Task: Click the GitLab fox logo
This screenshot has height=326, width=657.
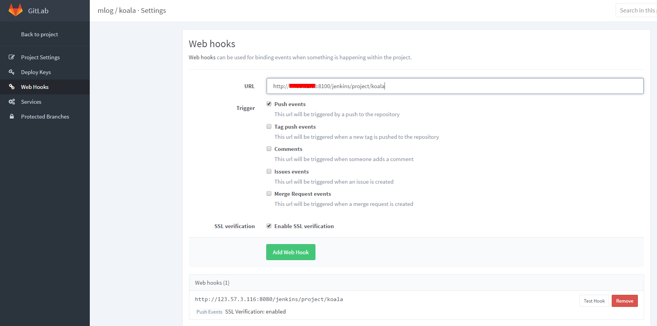Action: (x=16, y=10)
